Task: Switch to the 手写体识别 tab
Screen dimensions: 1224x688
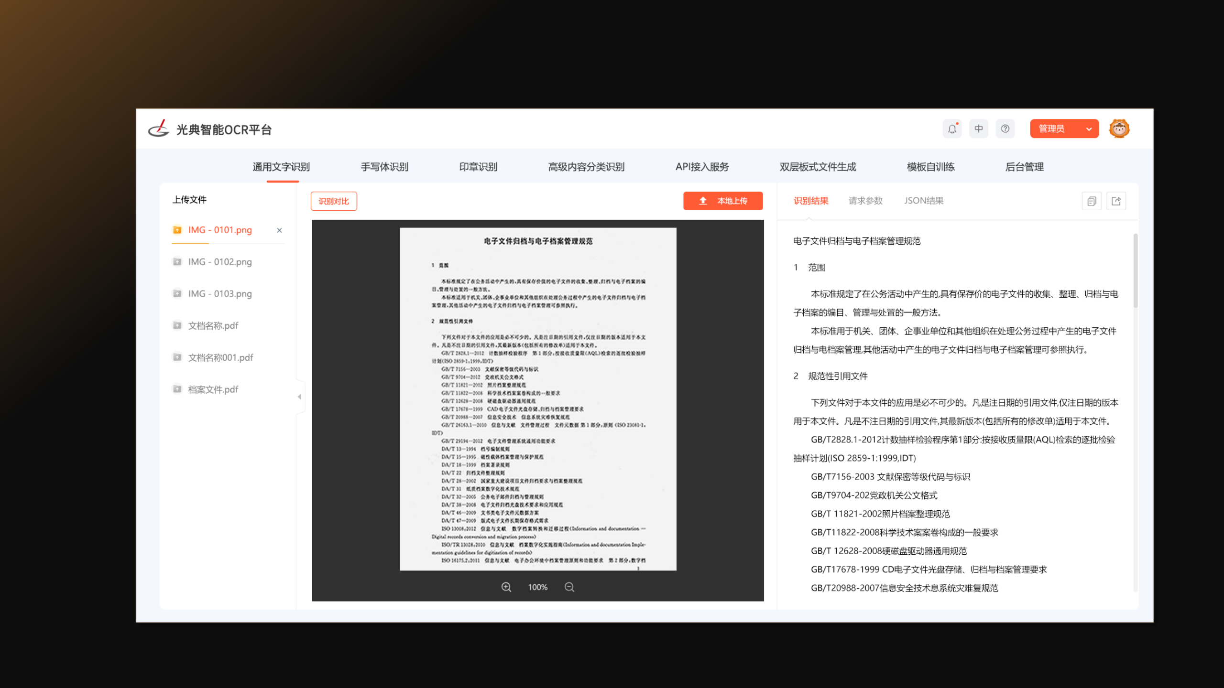Action: pos(384,167)
